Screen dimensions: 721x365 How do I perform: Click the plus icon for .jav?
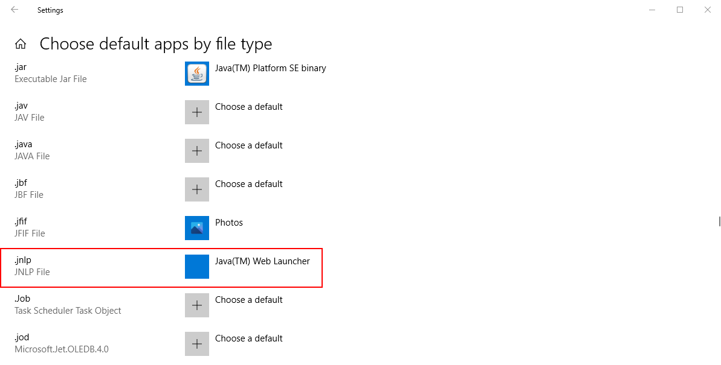point(197,112)
